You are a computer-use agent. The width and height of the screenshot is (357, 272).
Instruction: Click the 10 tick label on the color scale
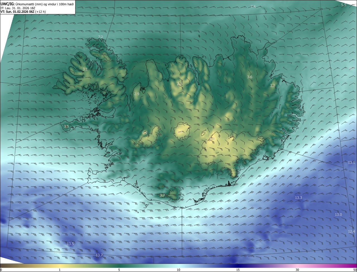[178, 270]
